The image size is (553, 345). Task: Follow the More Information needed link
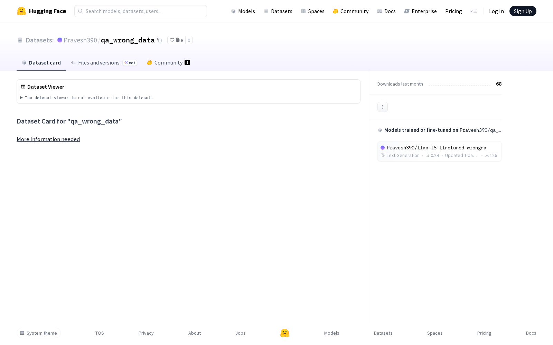tap(48, 139)
